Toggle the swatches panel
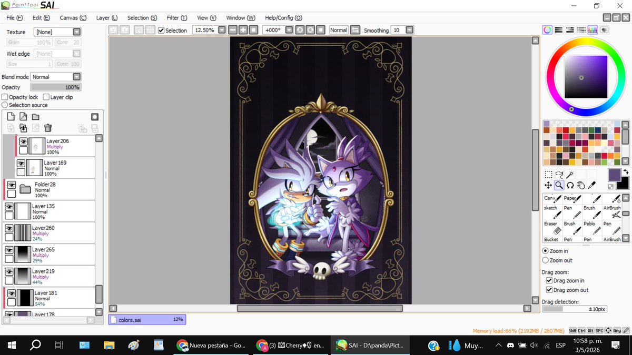632x355 pixels. pyautogui.click(x=592, y=30)
